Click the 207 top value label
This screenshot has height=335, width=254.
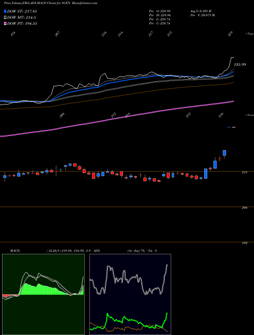57,34
